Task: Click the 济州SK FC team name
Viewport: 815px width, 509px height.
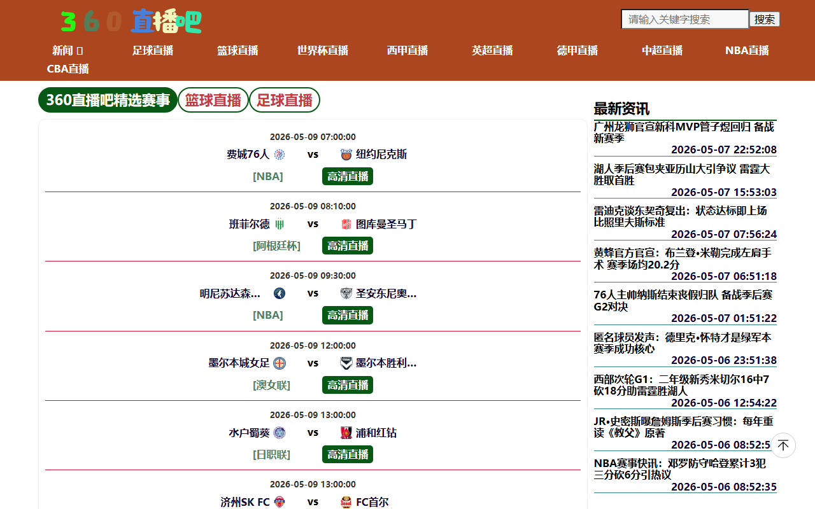Action: click(245, 502)
